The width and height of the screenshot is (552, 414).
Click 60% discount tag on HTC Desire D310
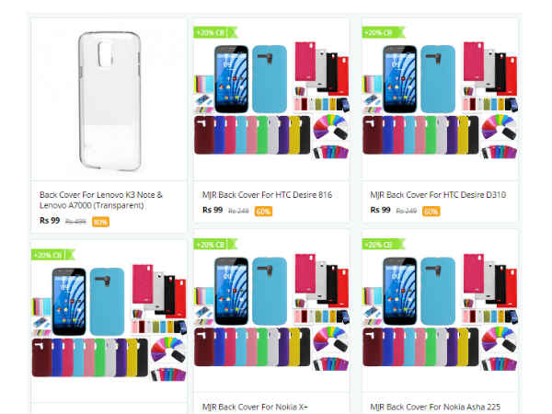pos(431,212)
